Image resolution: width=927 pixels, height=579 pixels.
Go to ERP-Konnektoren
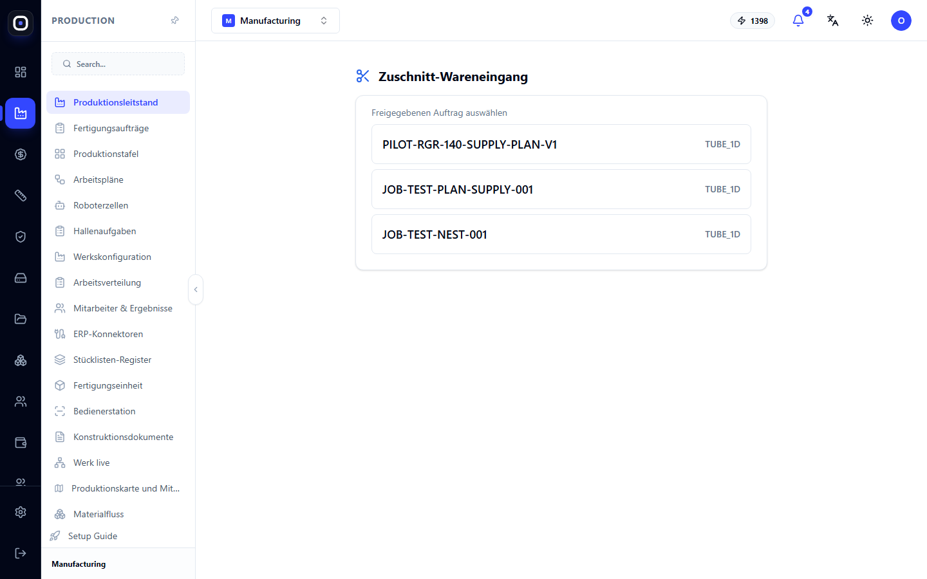[118, 334]
